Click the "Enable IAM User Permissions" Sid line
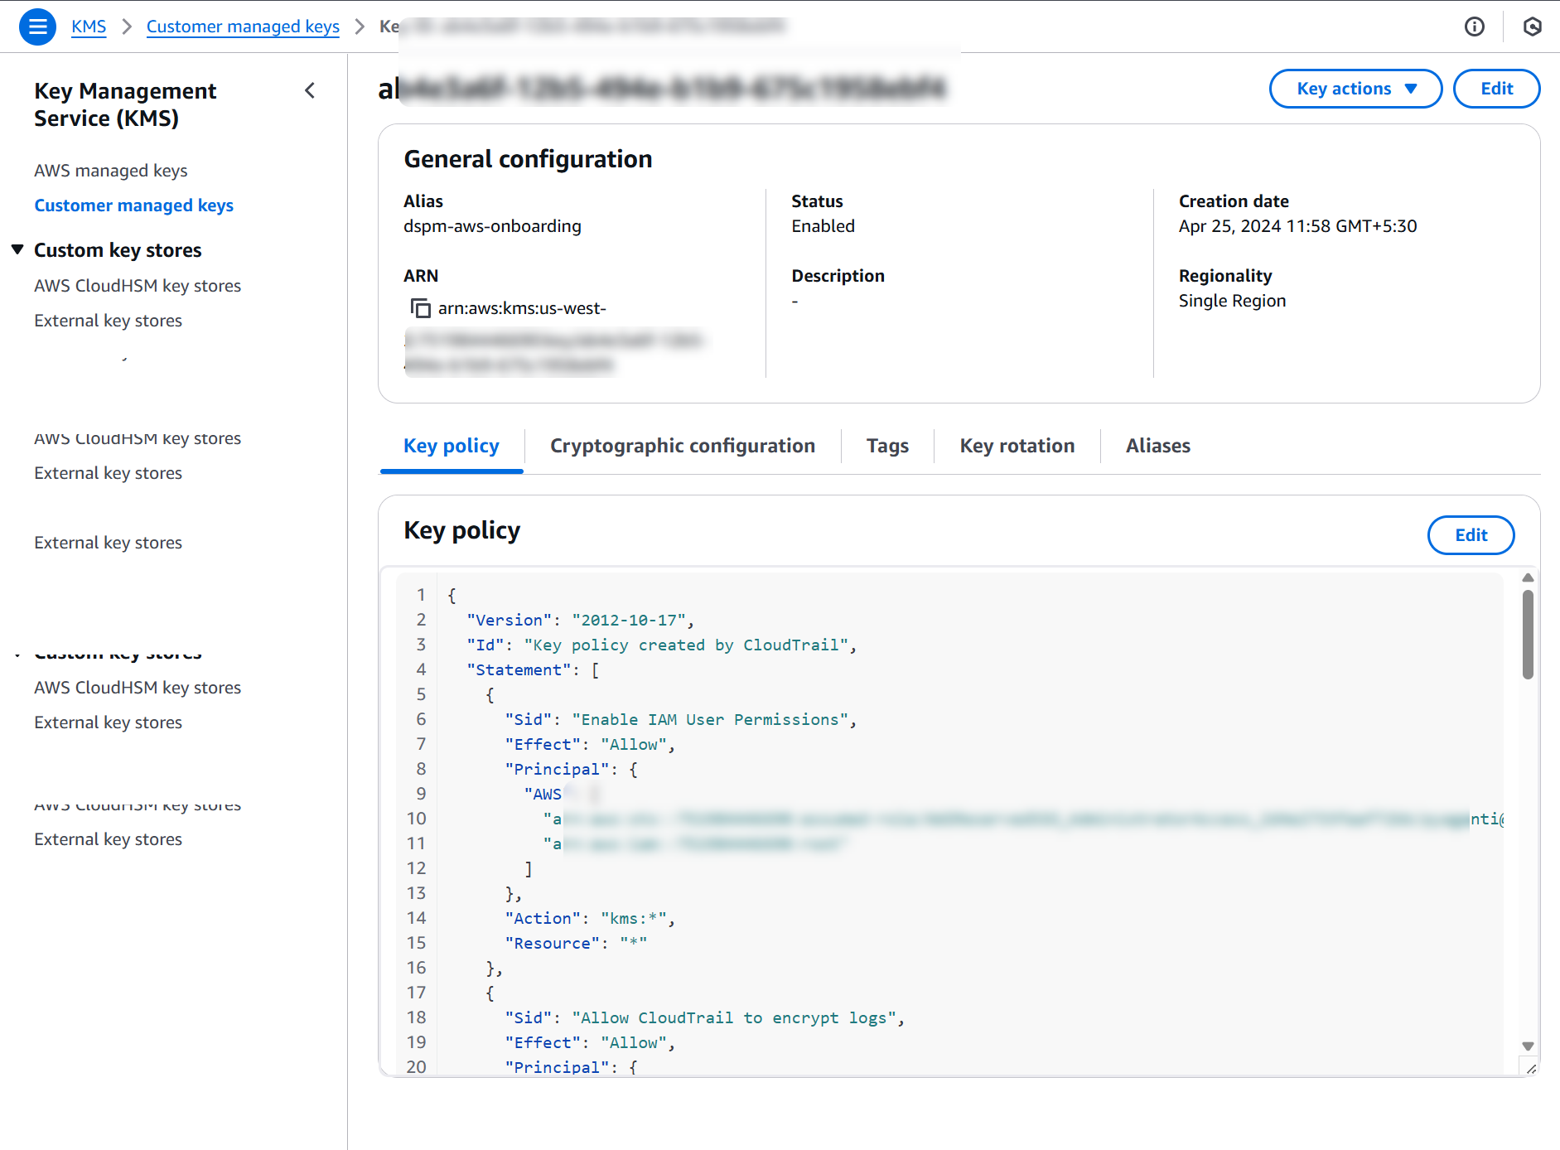 click(x=680, y=719)
